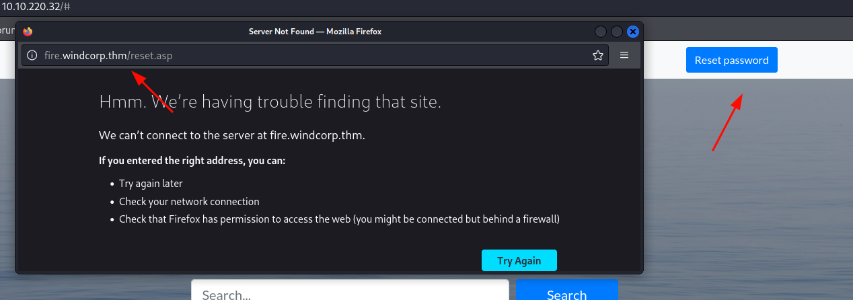853x300 pixels.
Task: Switch to the partially hidden background browser tab
Action: coord(7,30)
